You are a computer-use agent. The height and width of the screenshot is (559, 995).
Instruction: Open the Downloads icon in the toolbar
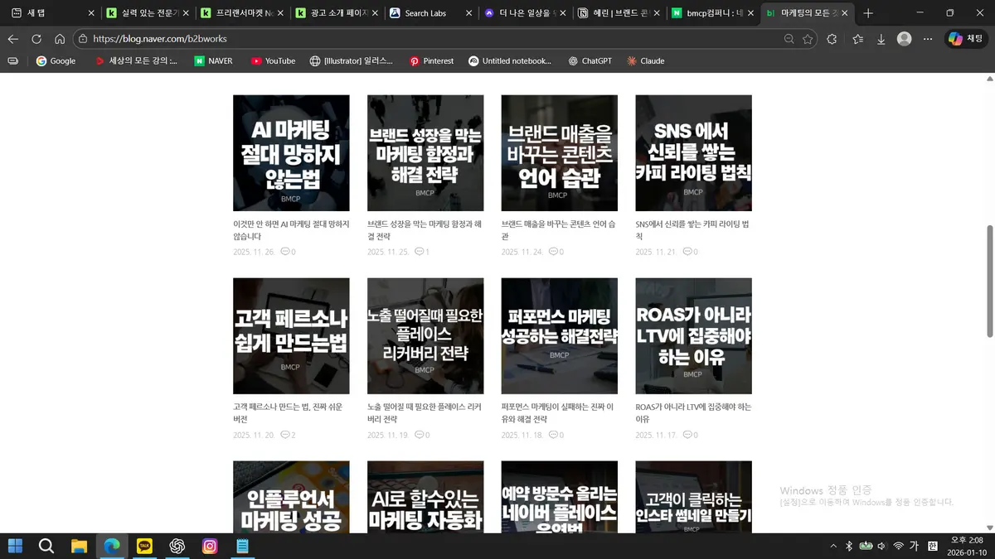(x=881, y=38)
